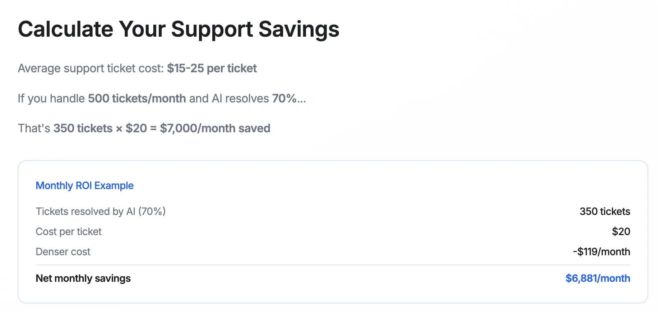Click the "× $20 =" part of the formula

136,128
